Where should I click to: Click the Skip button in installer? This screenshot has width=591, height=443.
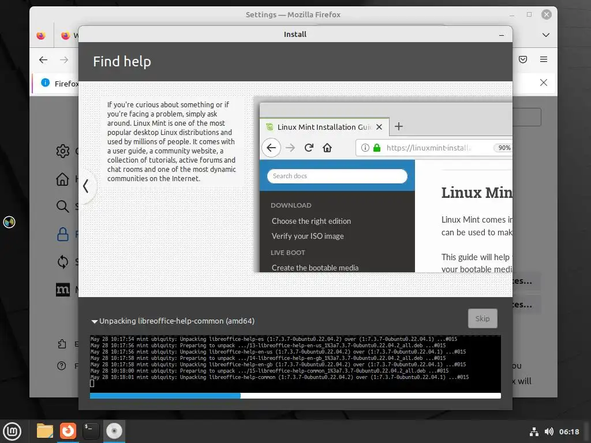(482, 318)
